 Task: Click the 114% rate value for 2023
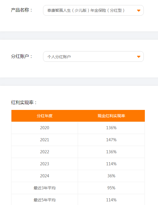[111, 164]
